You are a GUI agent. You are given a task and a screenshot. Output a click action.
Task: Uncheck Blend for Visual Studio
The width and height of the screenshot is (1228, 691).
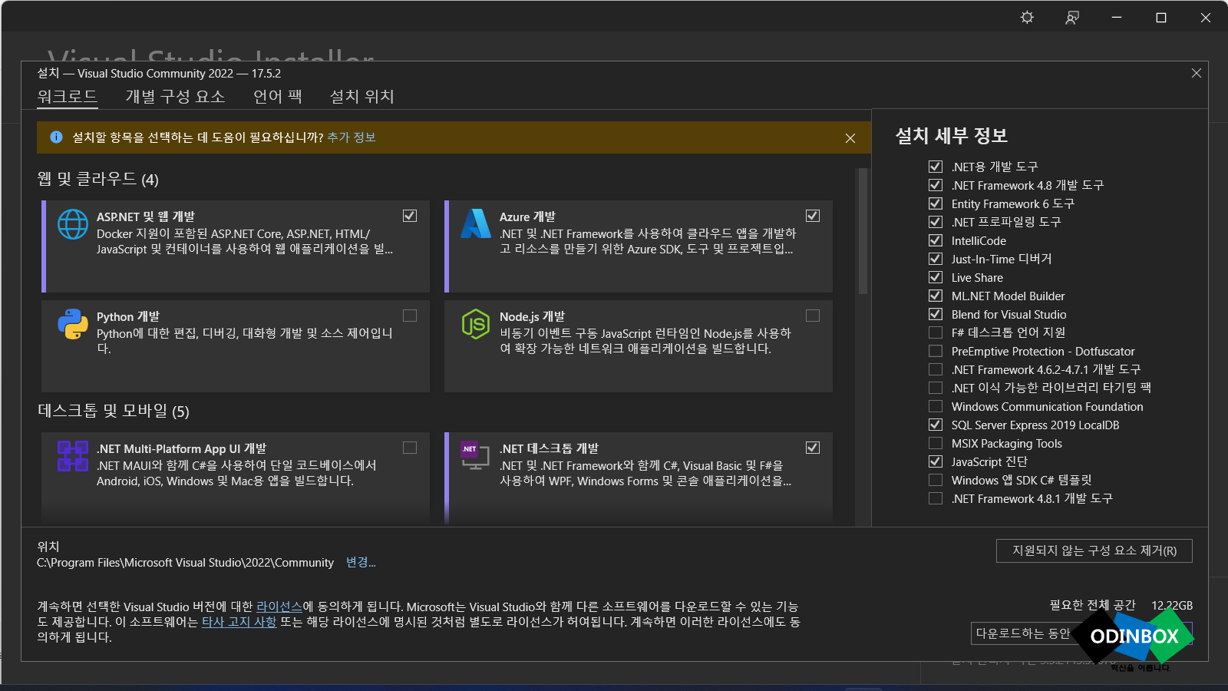(936, 314)
